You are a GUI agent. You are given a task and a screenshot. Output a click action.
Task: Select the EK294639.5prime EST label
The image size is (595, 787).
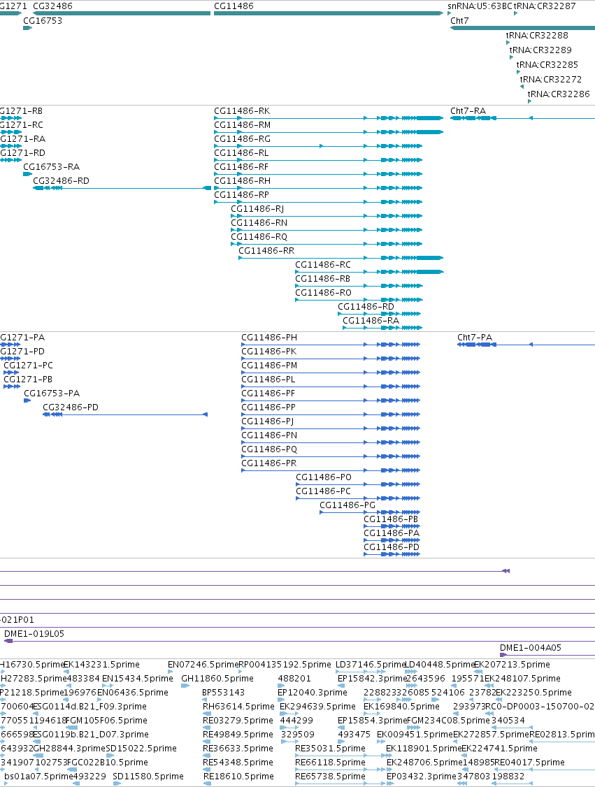coord(318,707)
